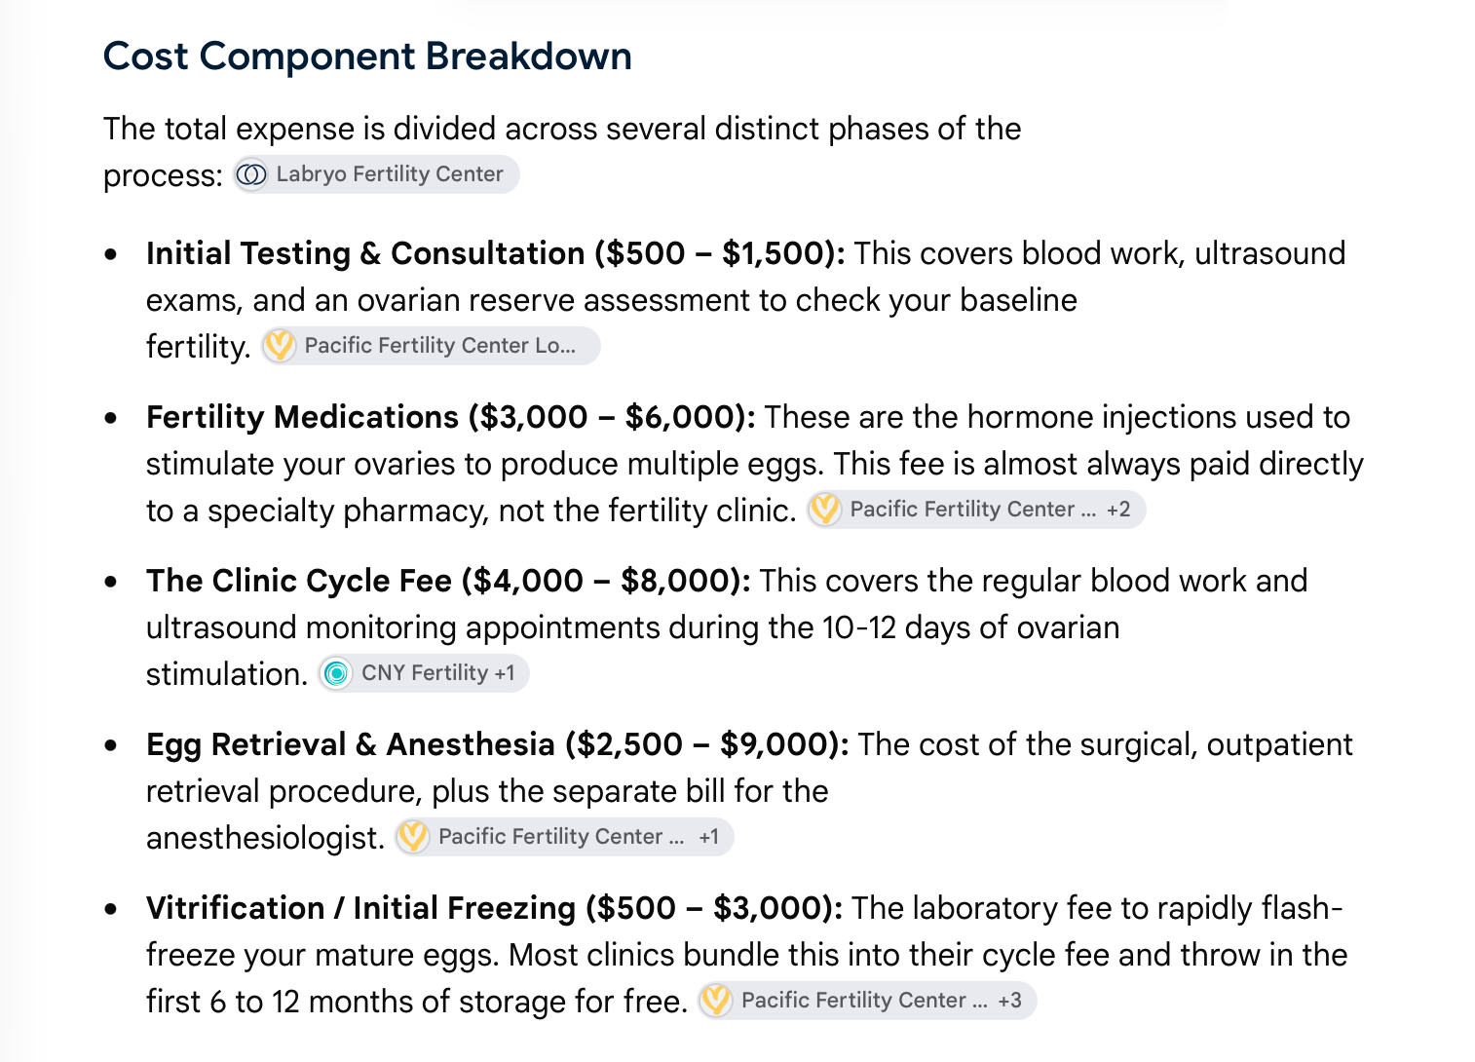Click the Pacific Fertility logo after 'not the fertility clinic'

click(x=825, y=510)
